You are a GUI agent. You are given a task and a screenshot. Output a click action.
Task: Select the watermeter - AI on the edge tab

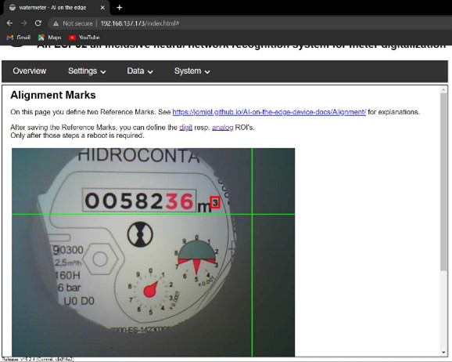coord(56,8)
